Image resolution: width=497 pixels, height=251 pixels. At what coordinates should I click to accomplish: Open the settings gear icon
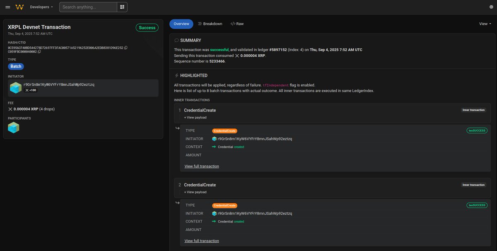491,7
